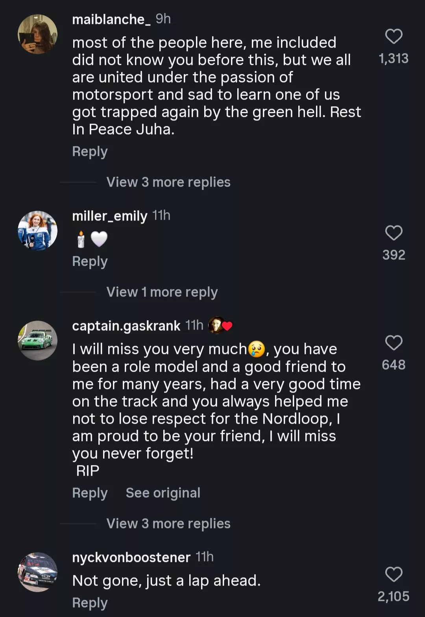Heart the nyckvonboostener comment
The image size is (425, 617).
point(394,574)
